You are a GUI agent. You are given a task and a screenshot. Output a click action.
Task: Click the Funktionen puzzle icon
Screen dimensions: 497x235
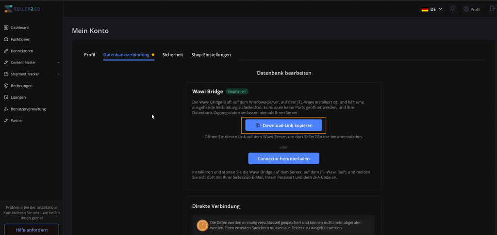6,39
